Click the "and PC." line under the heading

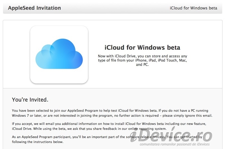coord(142,65)
